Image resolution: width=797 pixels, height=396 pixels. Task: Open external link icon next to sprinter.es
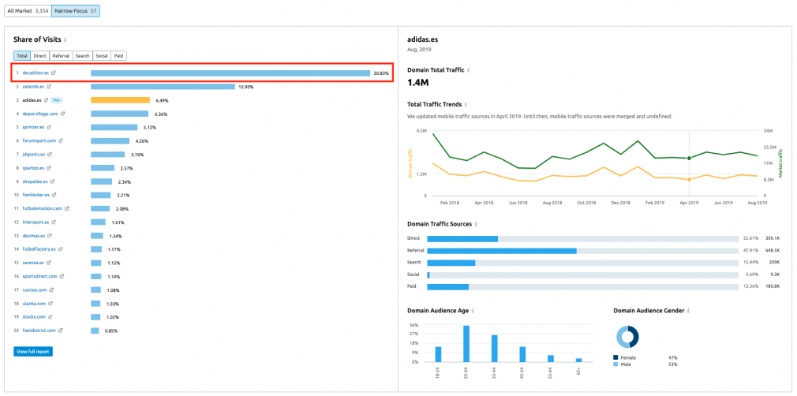(49, 127)
